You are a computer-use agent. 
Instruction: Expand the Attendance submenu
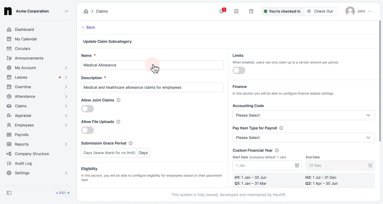[x=66, y=96]
